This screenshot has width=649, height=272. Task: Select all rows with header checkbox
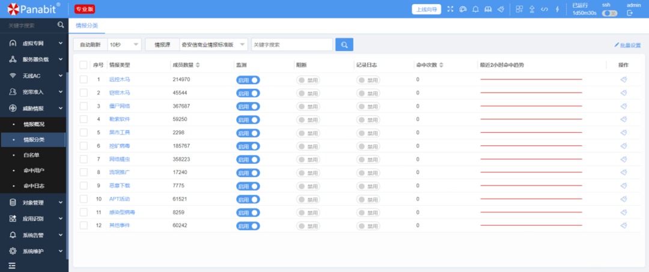84,65
